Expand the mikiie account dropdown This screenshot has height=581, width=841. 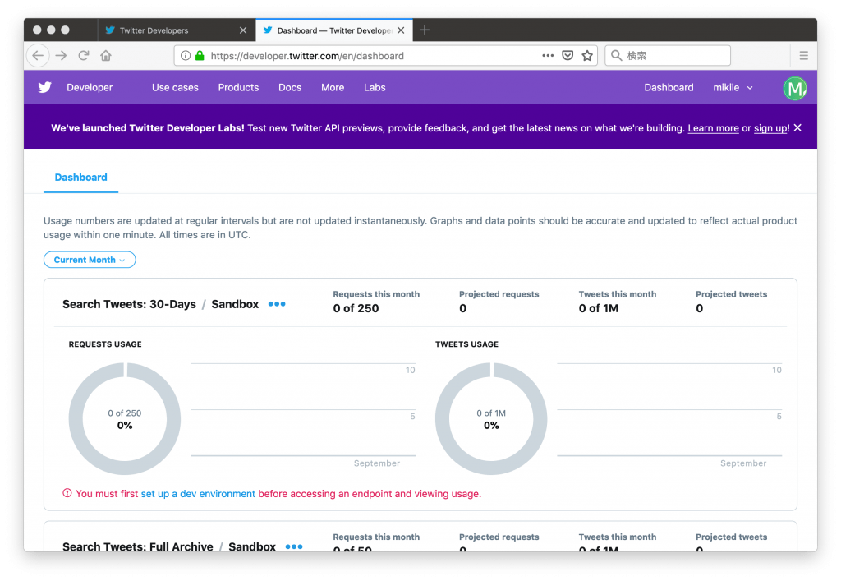733,88
